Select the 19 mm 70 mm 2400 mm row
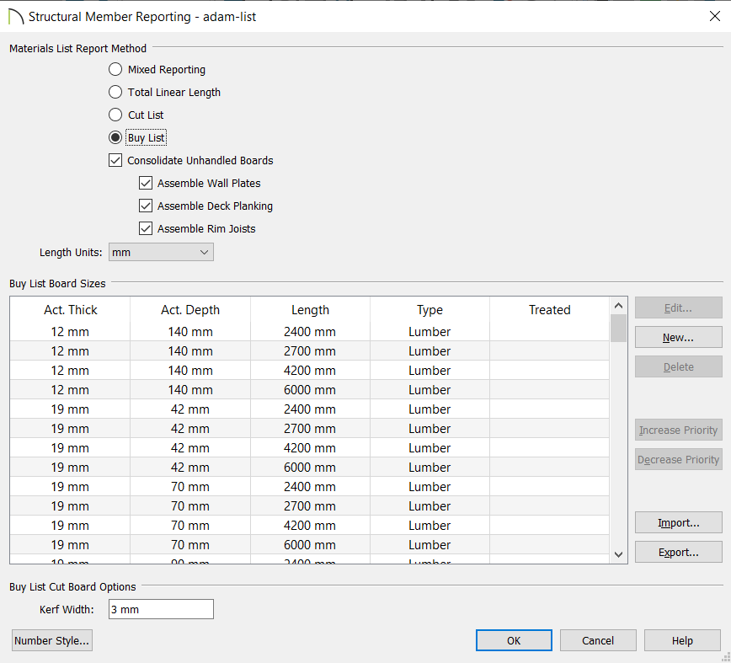The image size is (731, 663). coord(310,487)
